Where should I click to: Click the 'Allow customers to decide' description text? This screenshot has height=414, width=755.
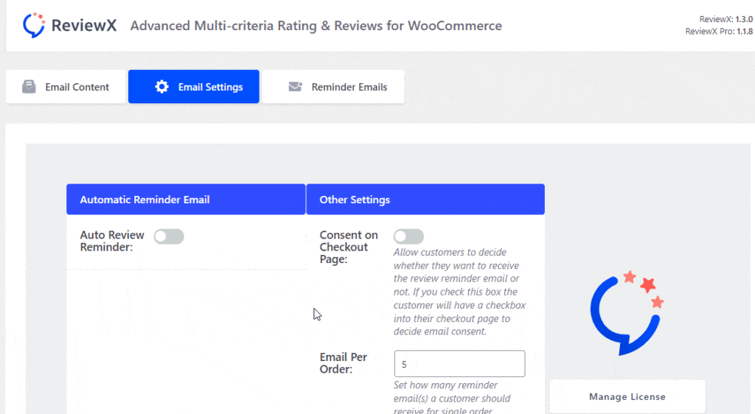[x=459, y=292]
